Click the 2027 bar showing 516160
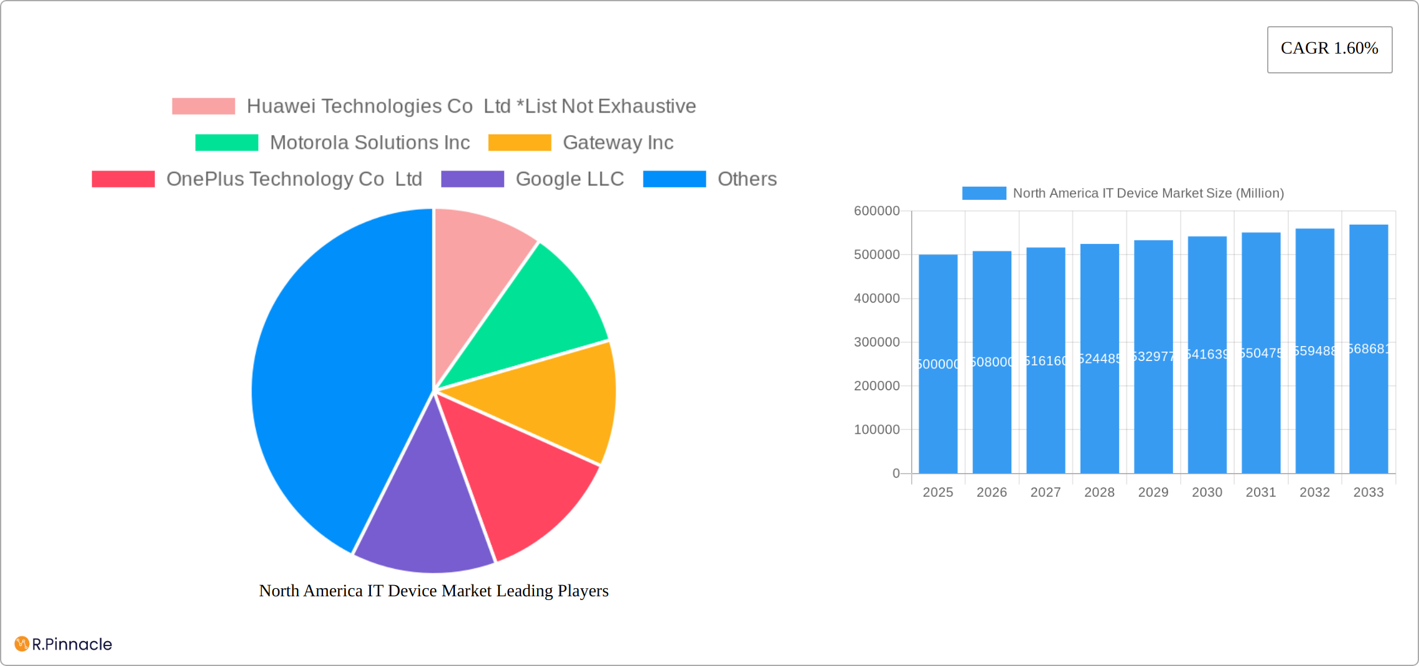The width and height of the screenshot is (1419, 666). point(1046,360)
